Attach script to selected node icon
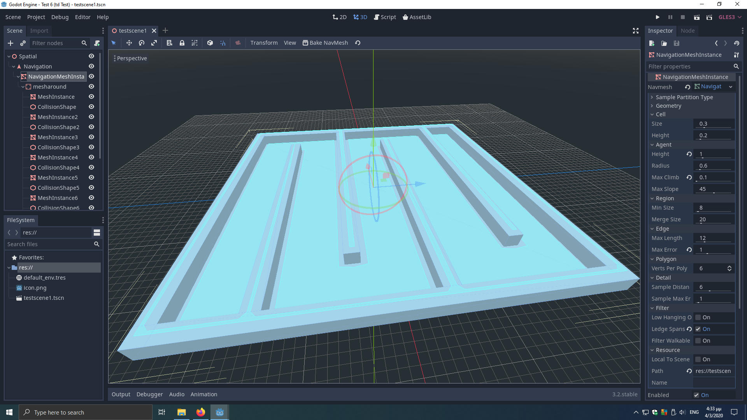747x420 pixels. (97, 43)
